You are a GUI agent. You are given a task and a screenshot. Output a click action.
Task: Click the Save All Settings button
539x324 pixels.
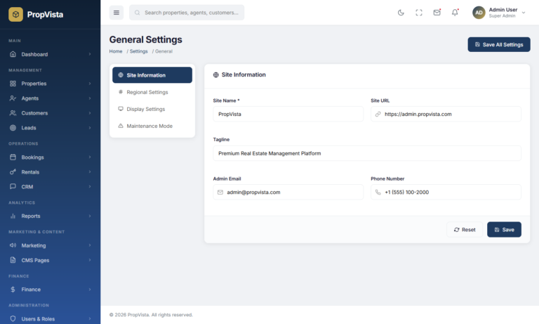pyautogui.click(x=499, y=44)
